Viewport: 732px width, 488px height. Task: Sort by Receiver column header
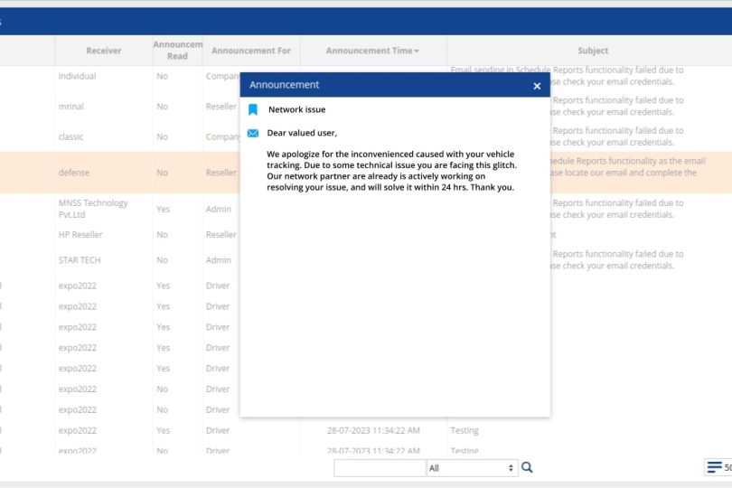(x=103, y=51)
